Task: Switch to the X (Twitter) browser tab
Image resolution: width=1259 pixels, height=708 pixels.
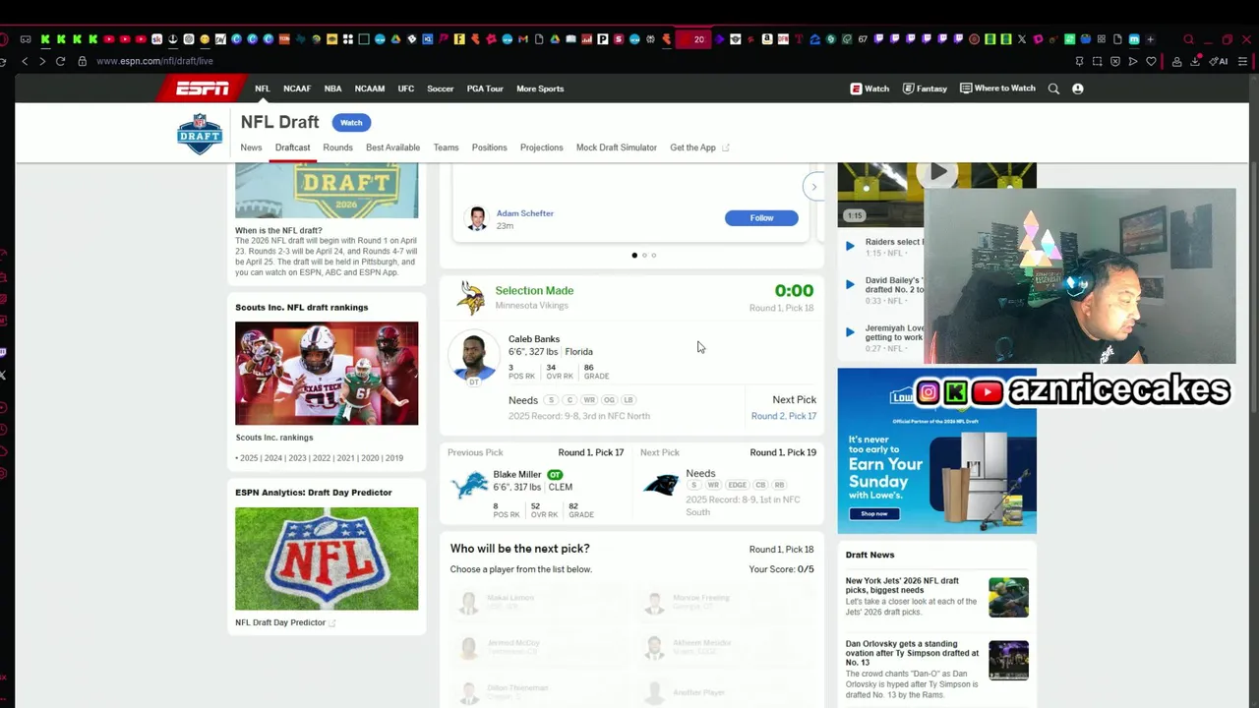Action: tap(1021, 39)
